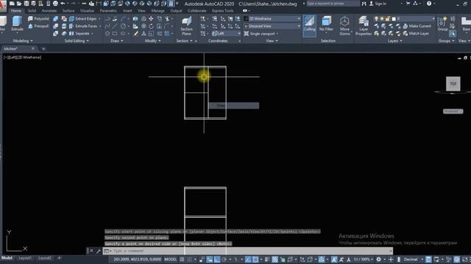Viewport: 471px width, 264px height.
Task: Switch to the Layout1 tab
Action: coord(24,258)
